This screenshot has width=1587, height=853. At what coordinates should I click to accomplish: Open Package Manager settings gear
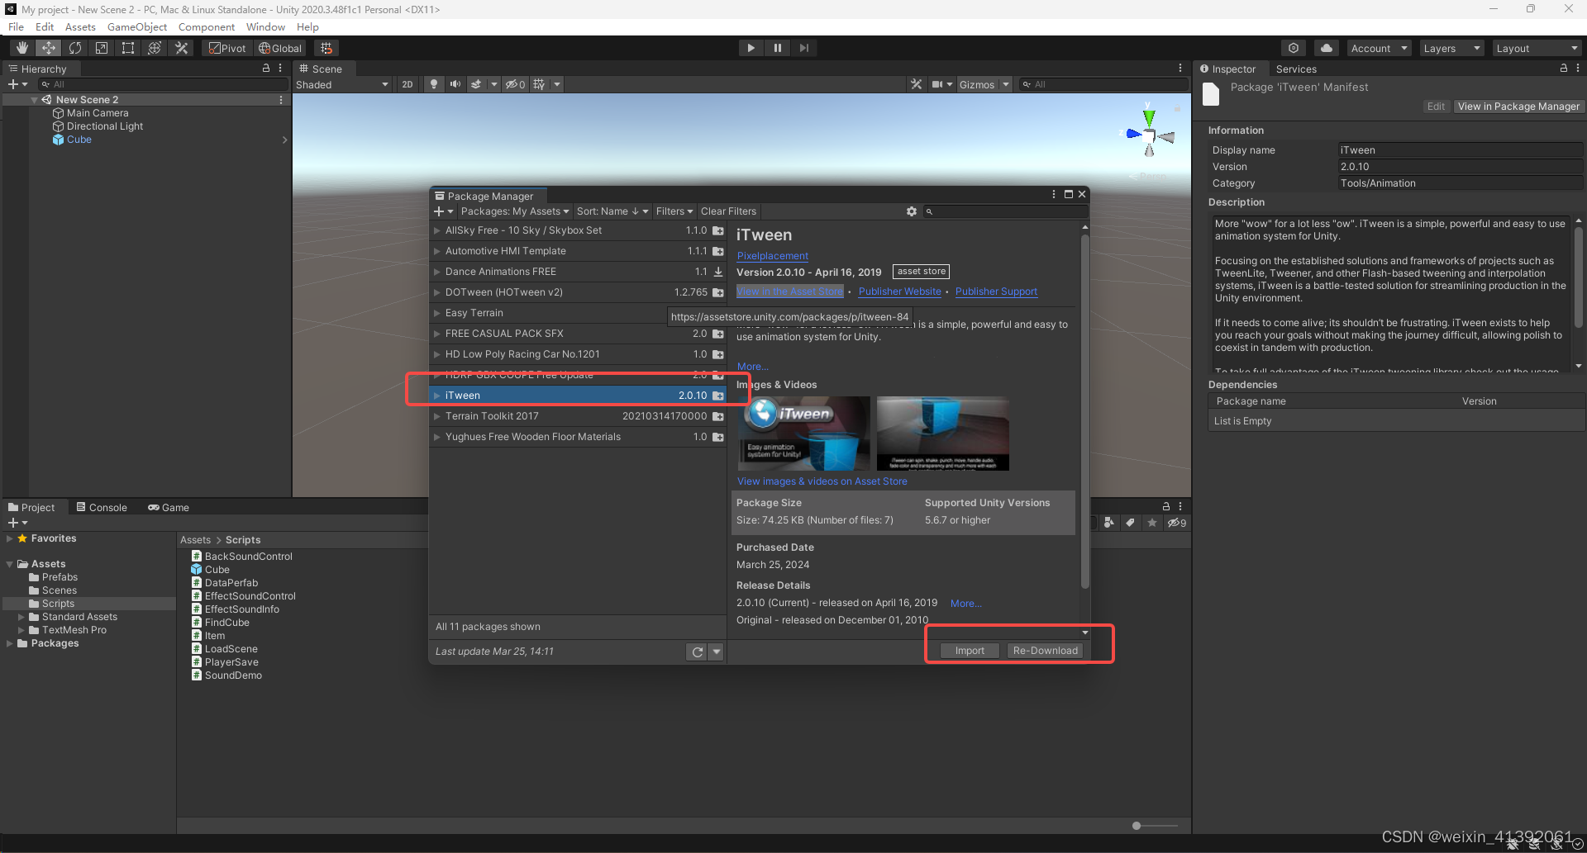coord(912,211)
